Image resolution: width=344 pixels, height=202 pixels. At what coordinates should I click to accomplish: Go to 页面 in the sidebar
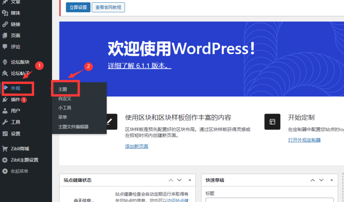[x=15, y=36]
